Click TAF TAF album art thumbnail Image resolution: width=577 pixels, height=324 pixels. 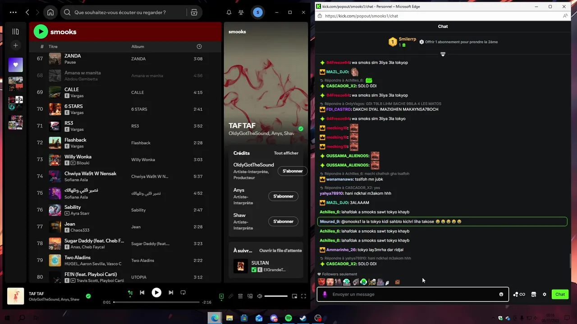pyautogui.click(x=16, y=296)
